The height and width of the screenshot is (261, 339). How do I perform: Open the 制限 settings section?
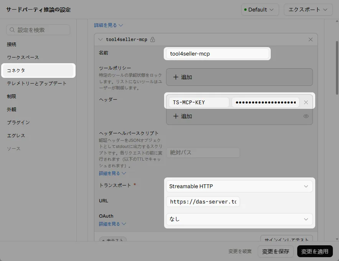point(12,96)
